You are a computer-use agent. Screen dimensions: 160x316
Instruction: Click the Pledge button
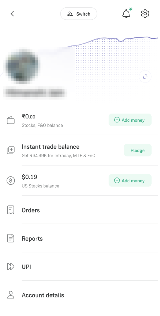138,150
